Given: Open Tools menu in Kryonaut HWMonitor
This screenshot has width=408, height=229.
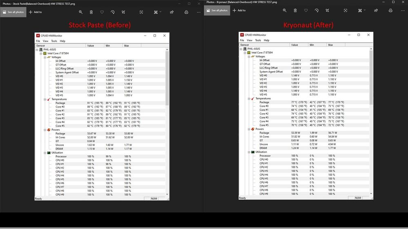Looking at the screenshot, I should (x=258, y=40).
